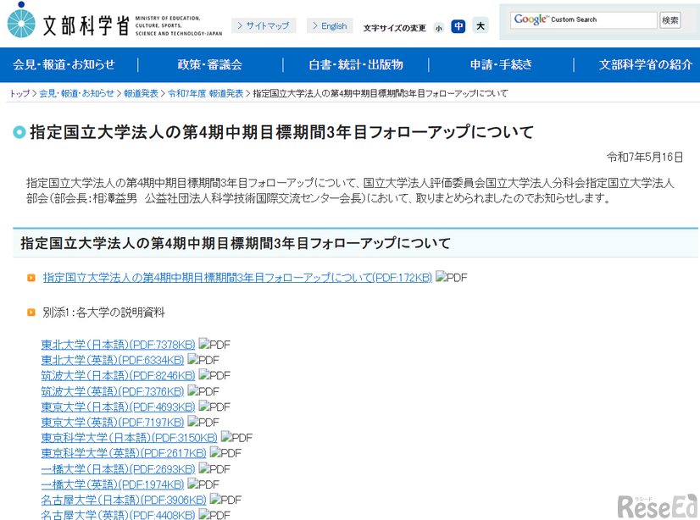The image size is (700, 520).
Task: Go to 報道発表 breadcrumb
Action: click(141, 93)
